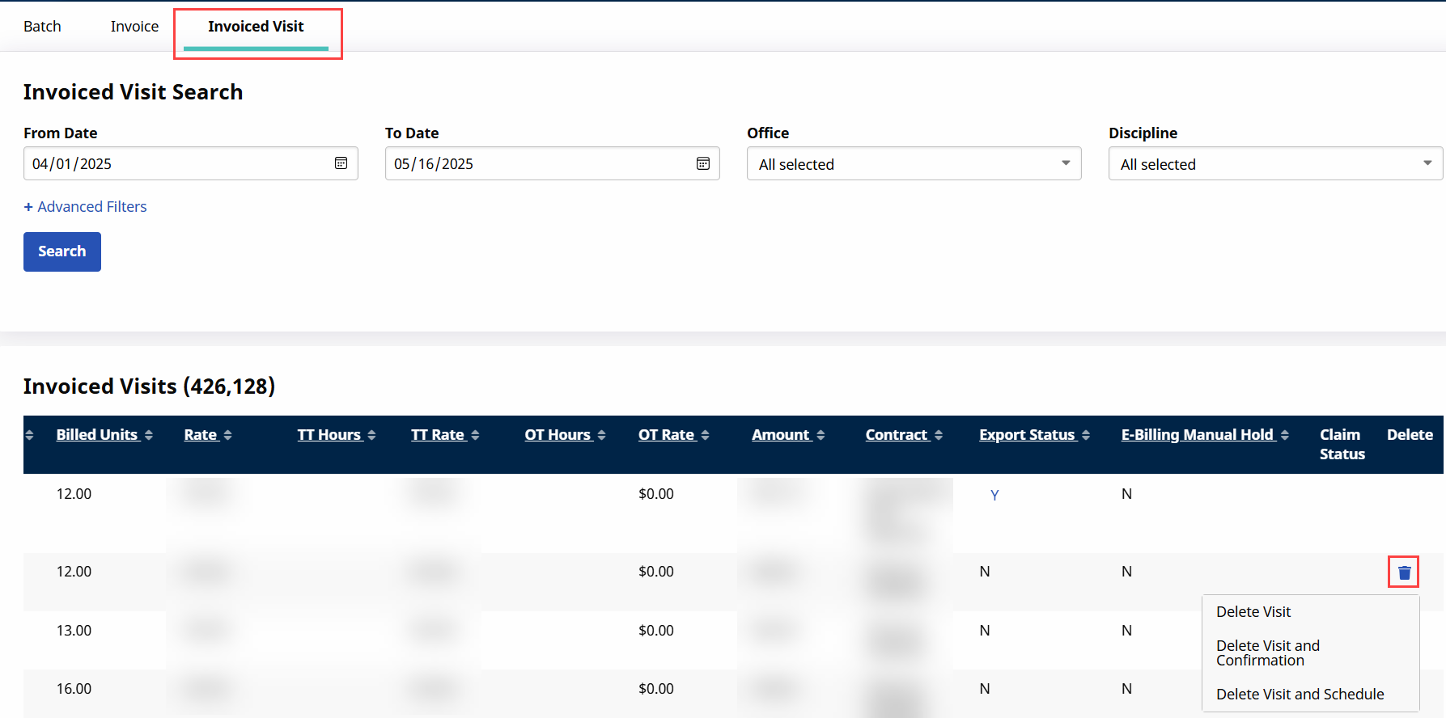Open the Discipline dropdown
The height and width of the screenshot is (718, 1446).
1275,164
